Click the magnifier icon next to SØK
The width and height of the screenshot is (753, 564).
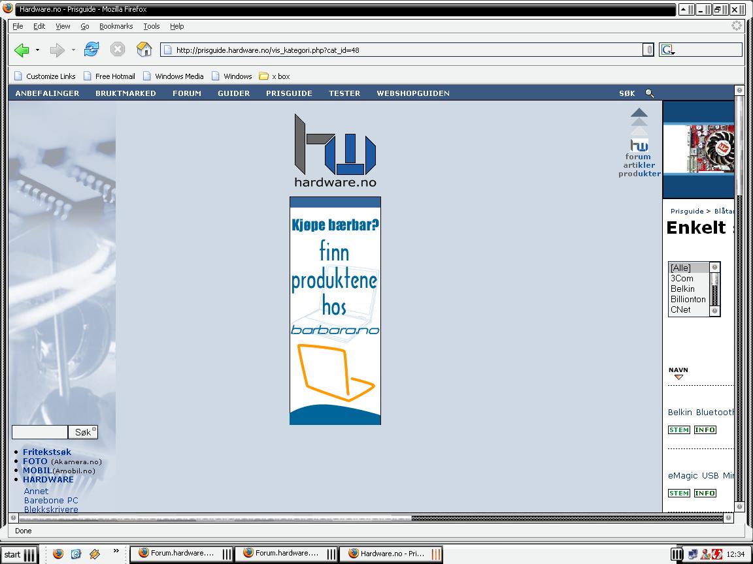(x=649, y=93)
